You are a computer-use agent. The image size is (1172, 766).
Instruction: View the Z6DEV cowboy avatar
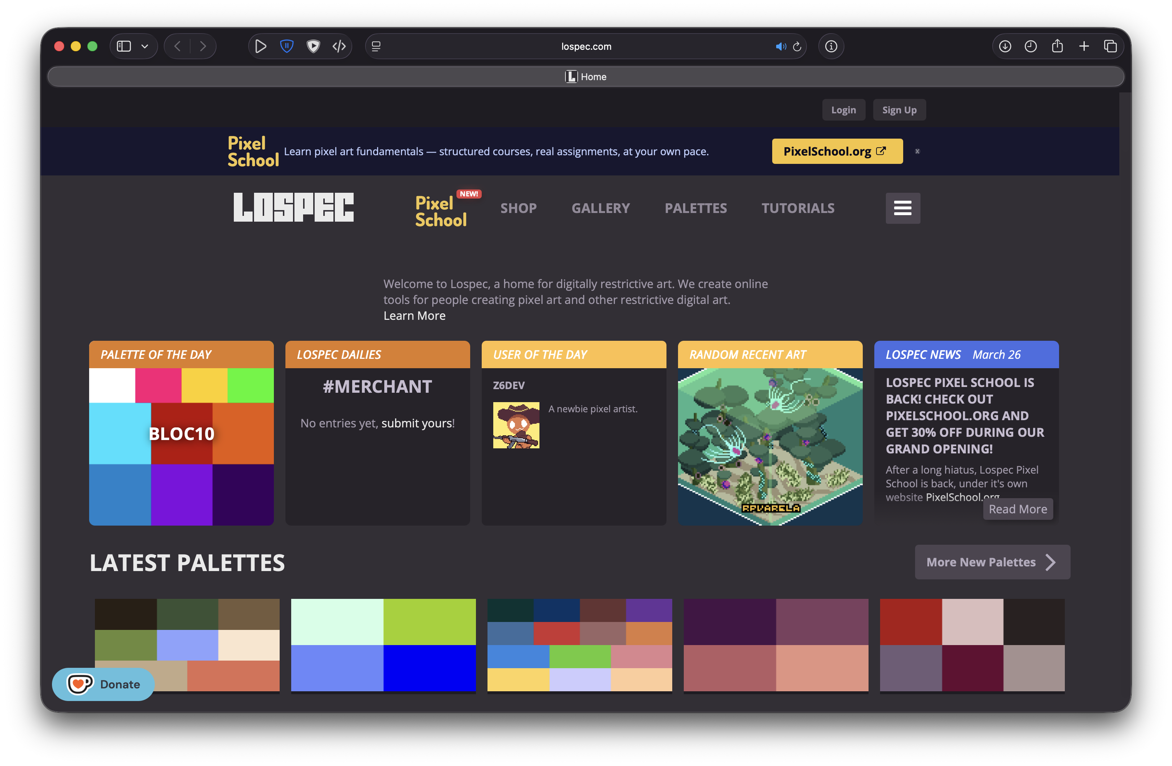[x=516, y=426]
